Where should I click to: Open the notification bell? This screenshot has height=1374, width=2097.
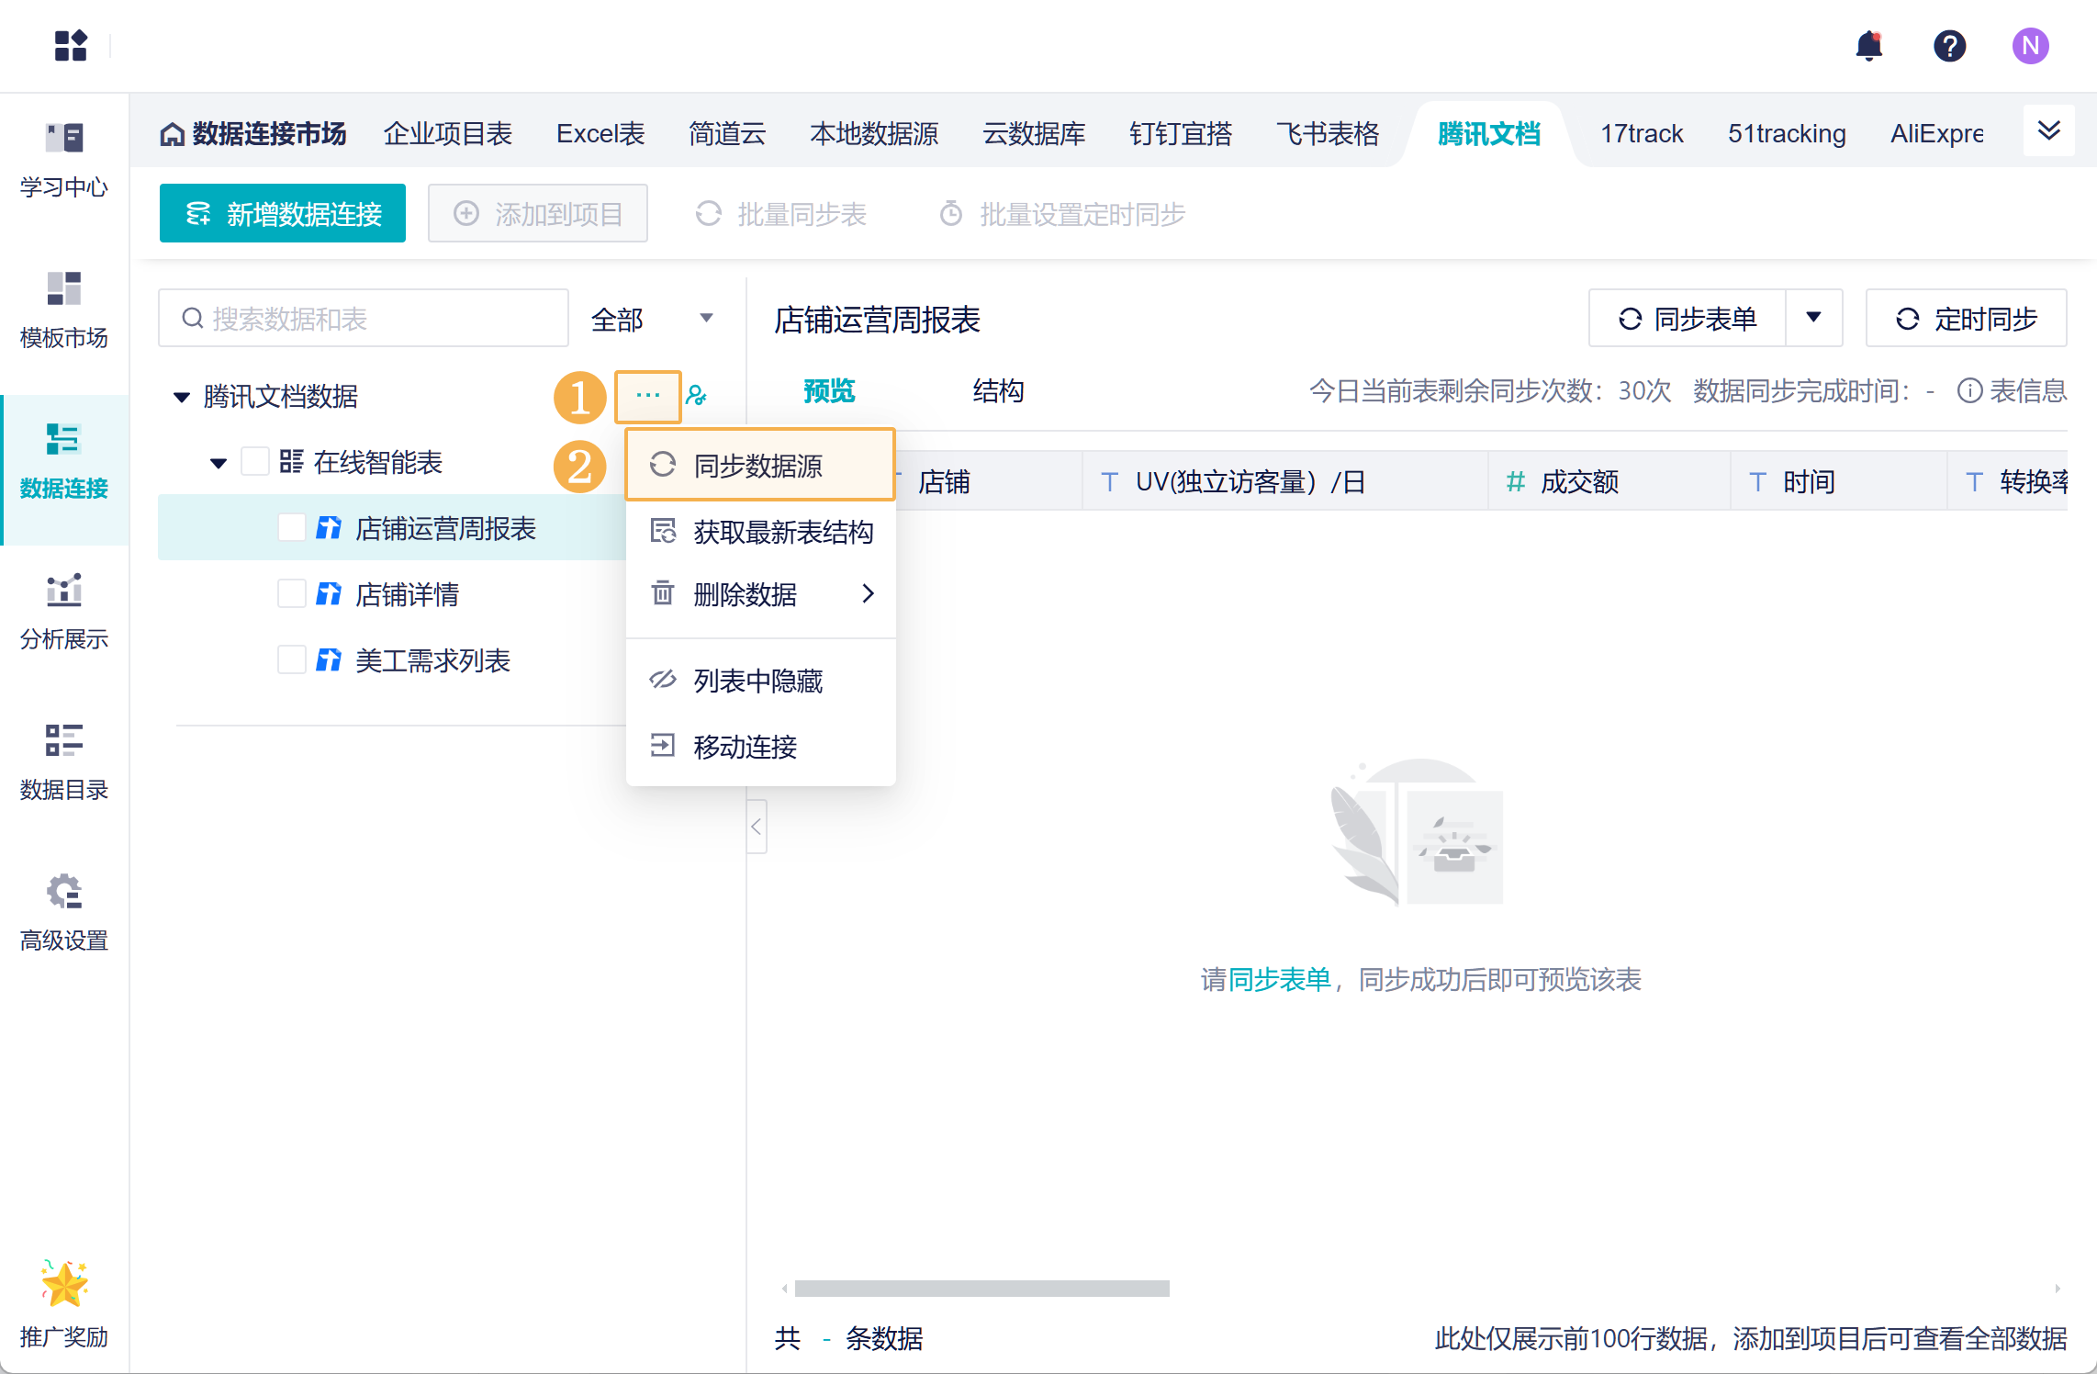pyautogui.click(x=1868, y=46)
